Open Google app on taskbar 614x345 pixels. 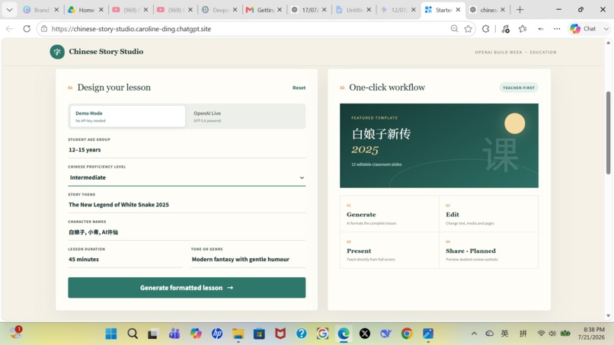click(x=322, y=334)
